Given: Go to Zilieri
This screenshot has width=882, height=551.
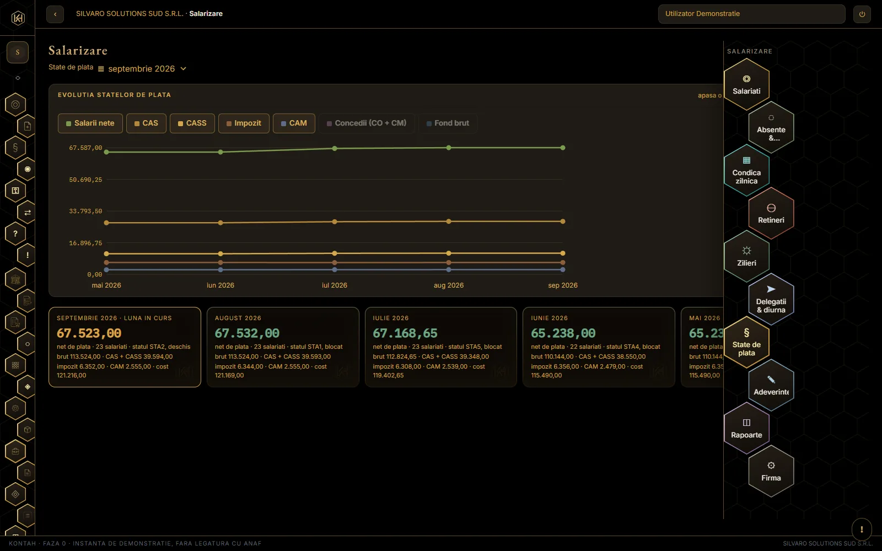Looking at the screenshot, I should tap(746, 257).
